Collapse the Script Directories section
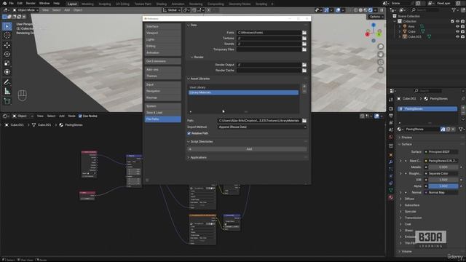 coord(189,142)
